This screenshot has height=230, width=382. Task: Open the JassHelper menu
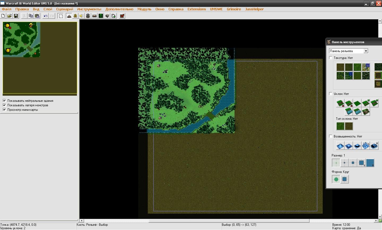pos(254,9)
